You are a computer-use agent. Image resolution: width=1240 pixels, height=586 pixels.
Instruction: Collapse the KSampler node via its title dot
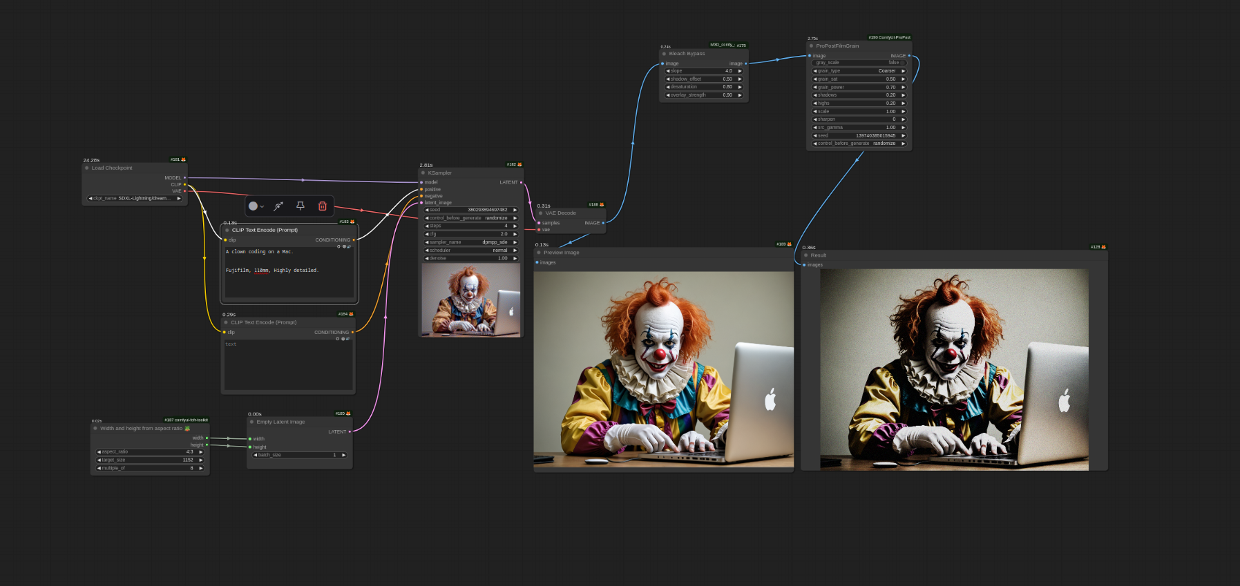tap(423, 173)
